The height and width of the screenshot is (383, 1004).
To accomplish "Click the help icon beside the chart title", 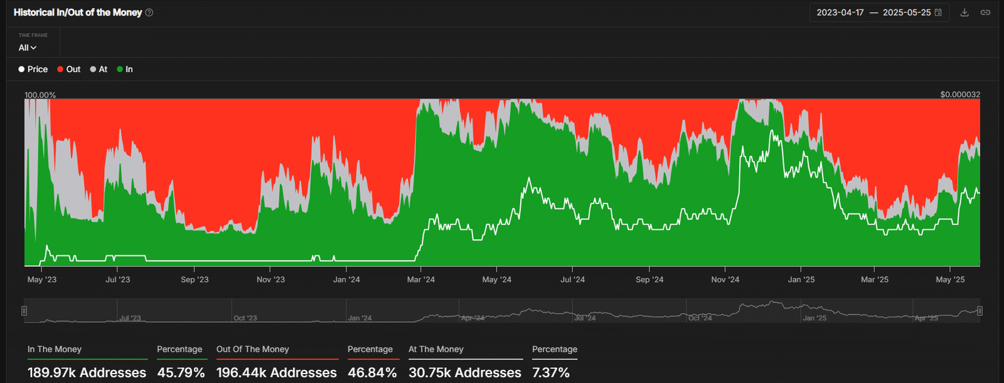I will tap(149, 13).
